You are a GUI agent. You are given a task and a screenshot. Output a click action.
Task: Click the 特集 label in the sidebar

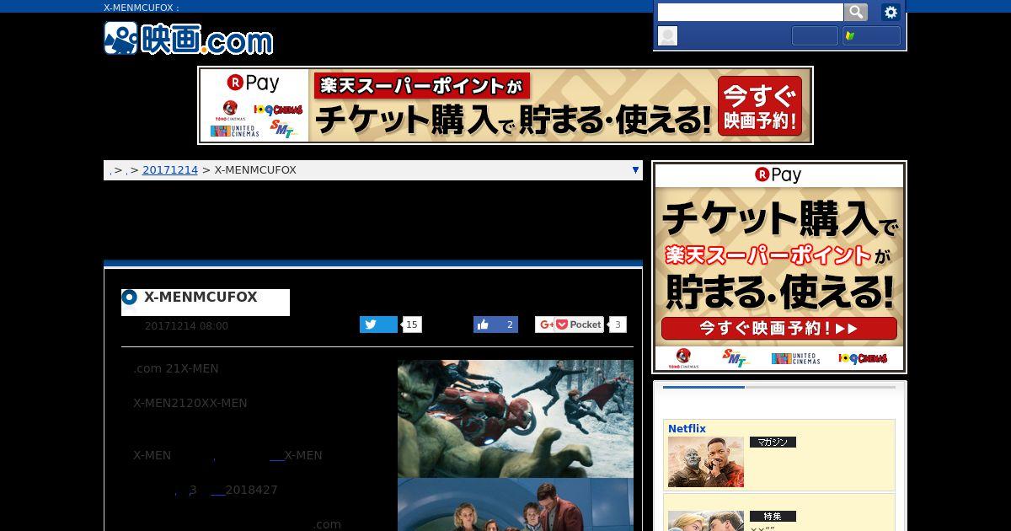point(773,516)
